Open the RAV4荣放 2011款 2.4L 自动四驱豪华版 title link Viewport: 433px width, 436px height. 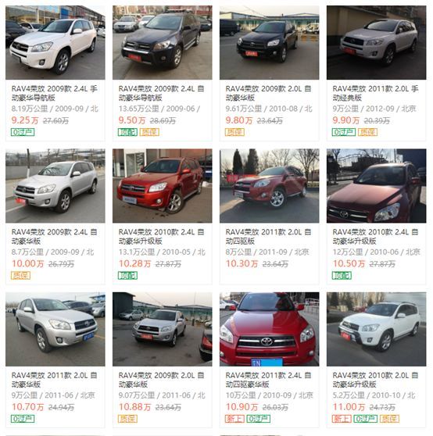[x=268, y=380]
